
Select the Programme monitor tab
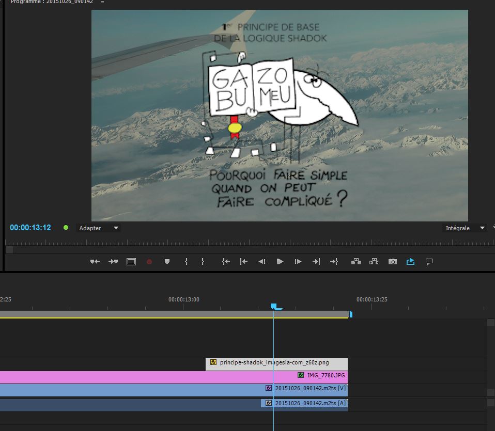click(52, 2)
